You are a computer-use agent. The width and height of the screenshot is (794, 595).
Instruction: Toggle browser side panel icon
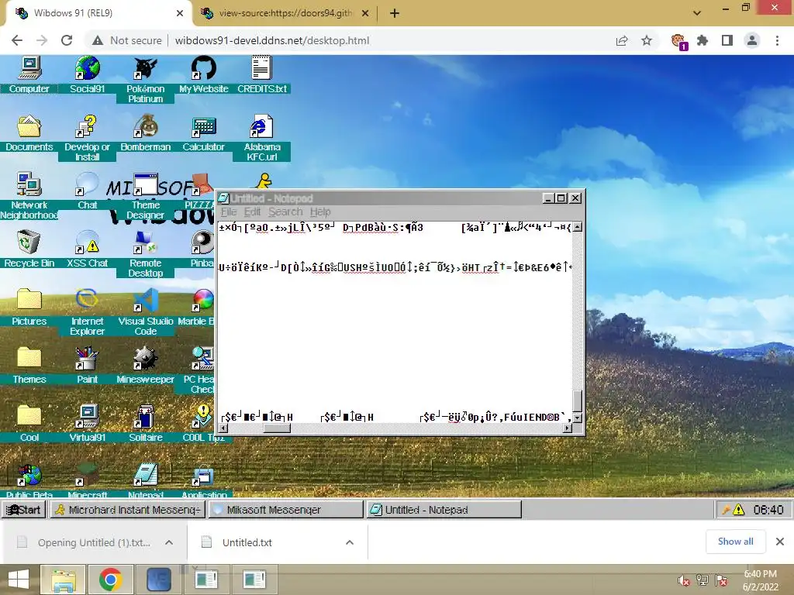(x=727, y=40)
